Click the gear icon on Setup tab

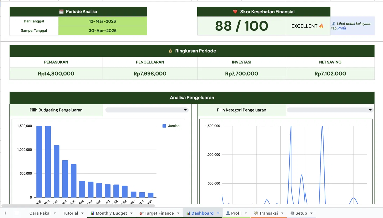click(x=292, y=213)
